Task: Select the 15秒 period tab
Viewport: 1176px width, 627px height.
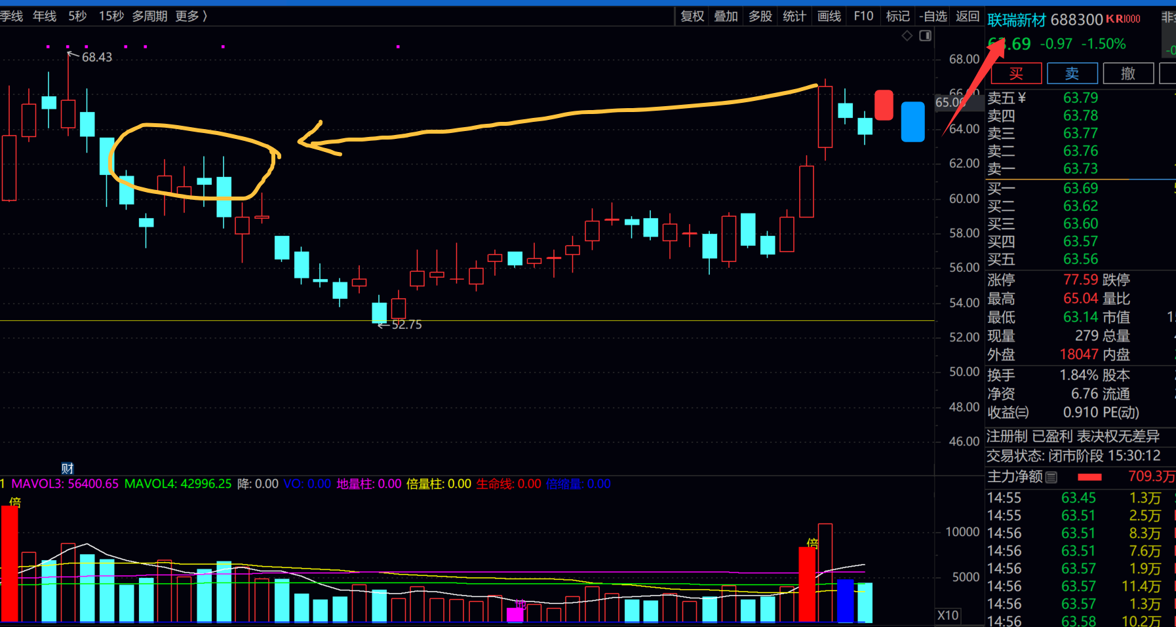Action: tap(111, 16)
